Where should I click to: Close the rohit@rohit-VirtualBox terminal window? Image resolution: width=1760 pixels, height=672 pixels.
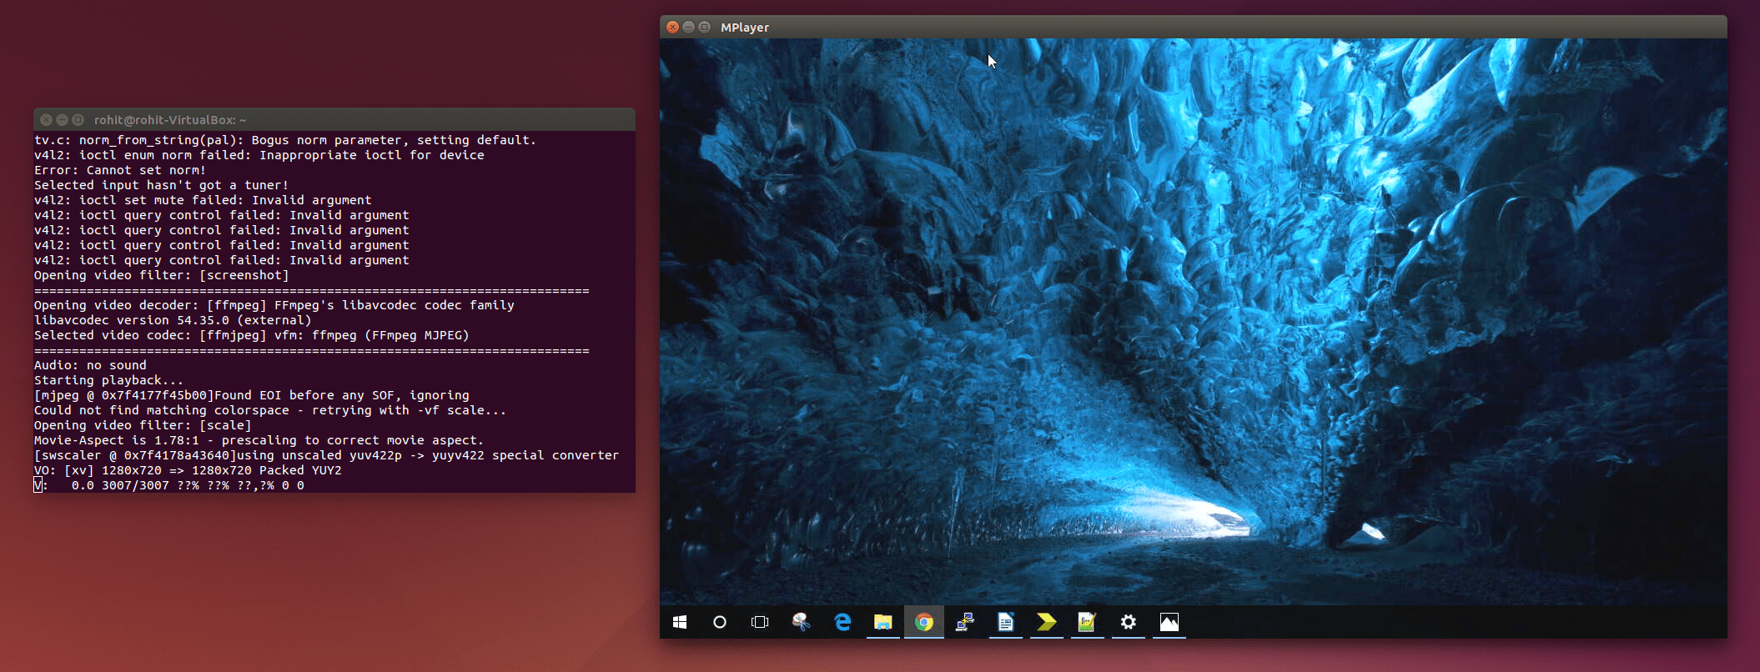click(47, 119)
